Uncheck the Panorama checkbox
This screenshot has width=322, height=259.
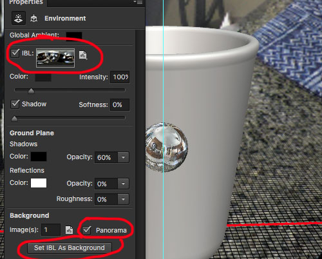pyautogui.click(x=87, y=230)
